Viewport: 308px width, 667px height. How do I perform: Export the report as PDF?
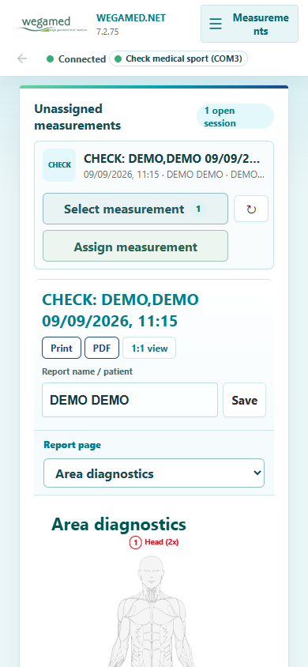click(102, 348)
